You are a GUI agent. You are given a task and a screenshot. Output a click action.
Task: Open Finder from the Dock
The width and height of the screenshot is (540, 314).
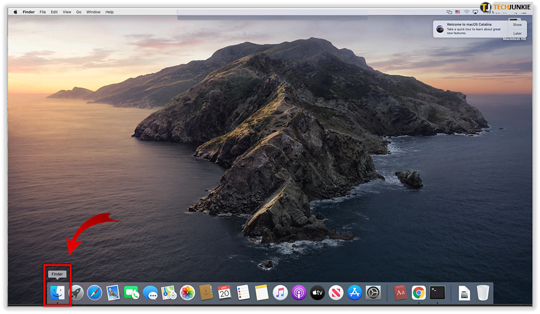57,293
